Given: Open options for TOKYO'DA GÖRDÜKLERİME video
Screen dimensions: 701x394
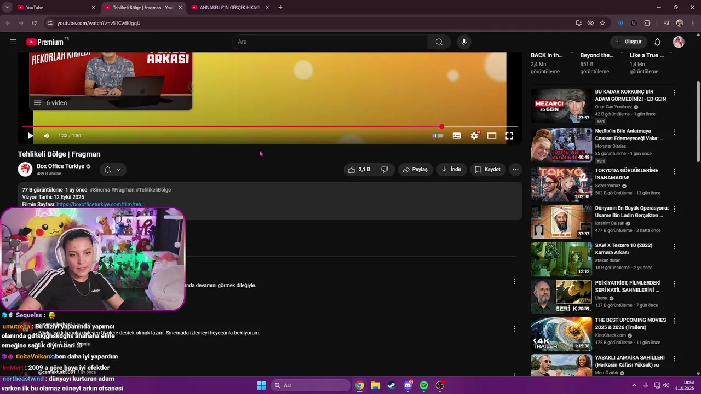Looking at the screenshot, I should 675,172.
